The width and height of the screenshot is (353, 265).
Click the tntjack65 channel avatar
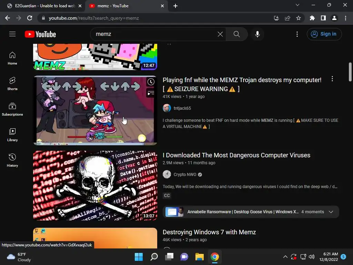tap(167, 108)
